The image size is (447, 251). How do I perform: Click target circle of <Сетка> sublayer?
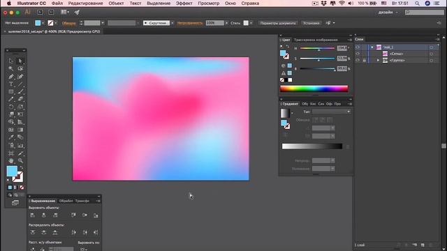(432, 54)
